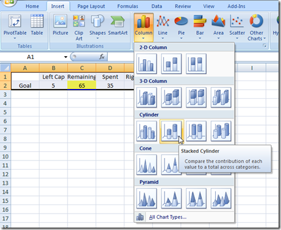Image resolution: width=281 pixels, height=230 pixels.
Task: Choose the 2-D Clustered Column chart
Action: point(147,63)
